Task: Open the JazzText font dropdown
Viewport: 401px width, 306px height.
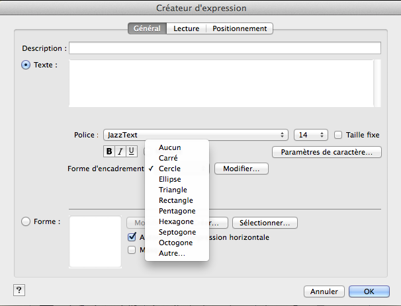Action: (x=196, y=135)
